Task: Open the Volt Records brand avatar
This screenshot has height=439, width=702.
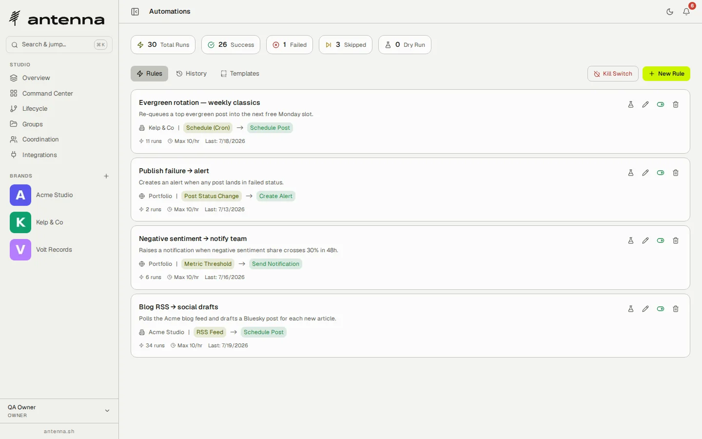Action: click(20, 250)
